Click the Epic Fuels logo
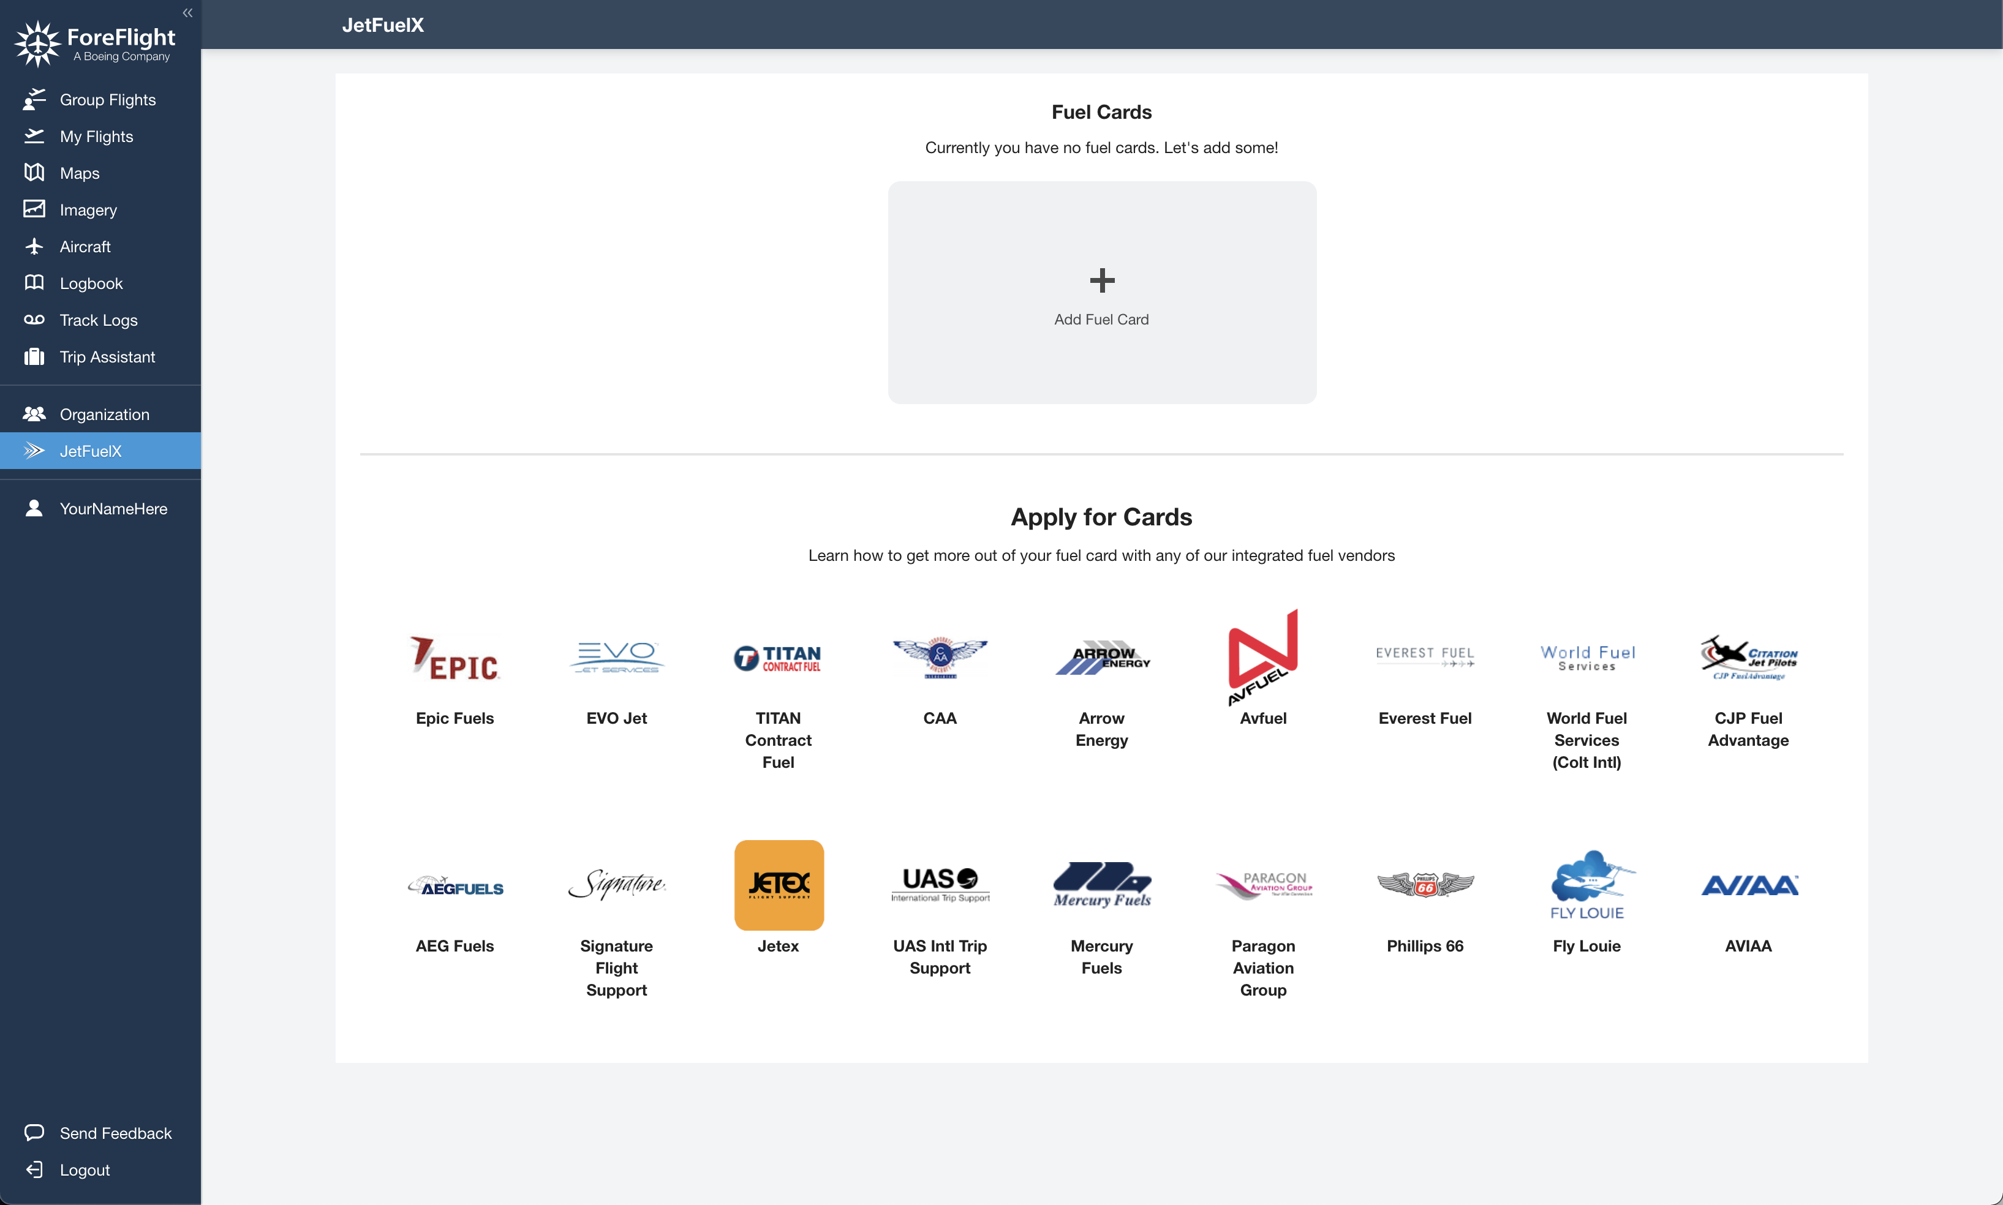 tap(455, 658)
